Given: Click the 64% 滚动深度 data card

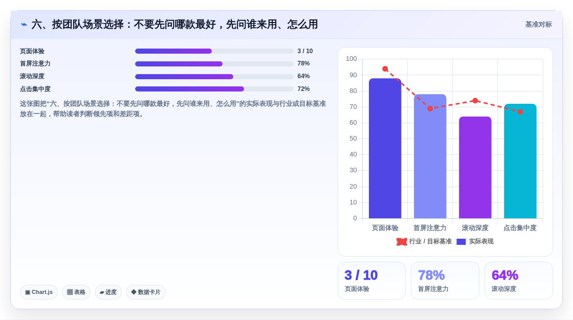Looking at the screenshot, I should coord(519,281).
